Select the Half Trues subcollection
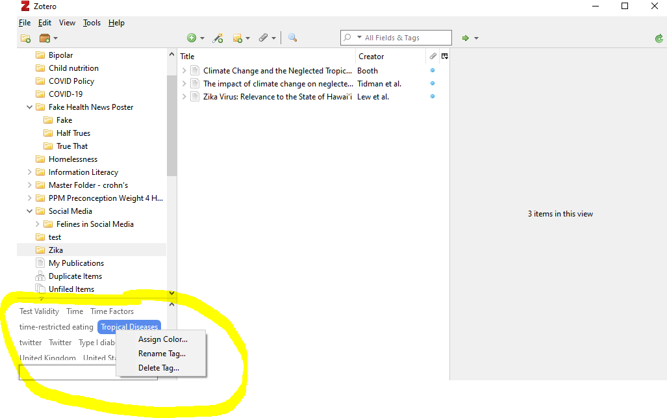 (73, 133)
